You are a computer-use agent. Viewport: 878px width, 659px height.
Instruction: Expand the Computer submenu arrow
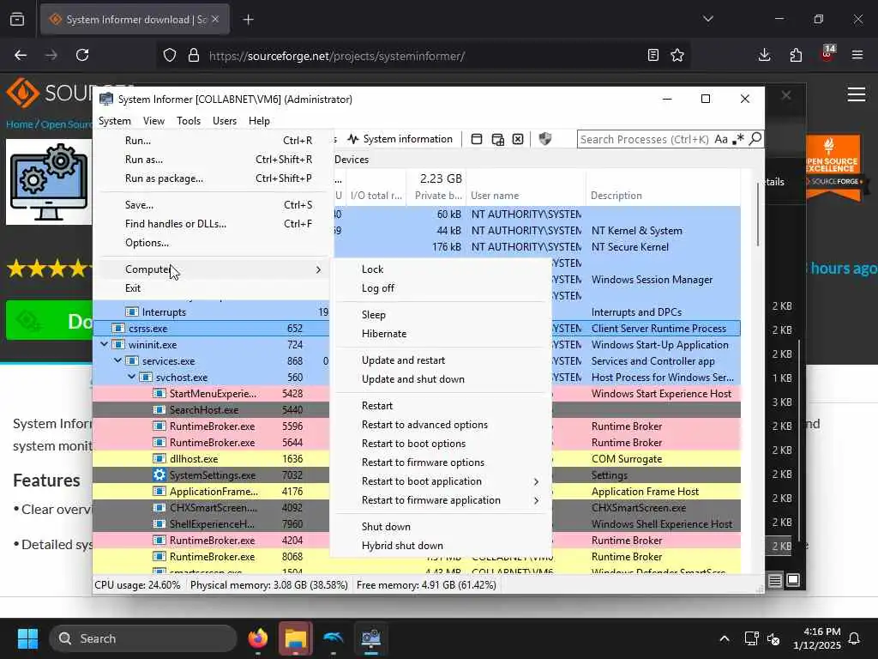pyautogui.click(x=318, y=269)
